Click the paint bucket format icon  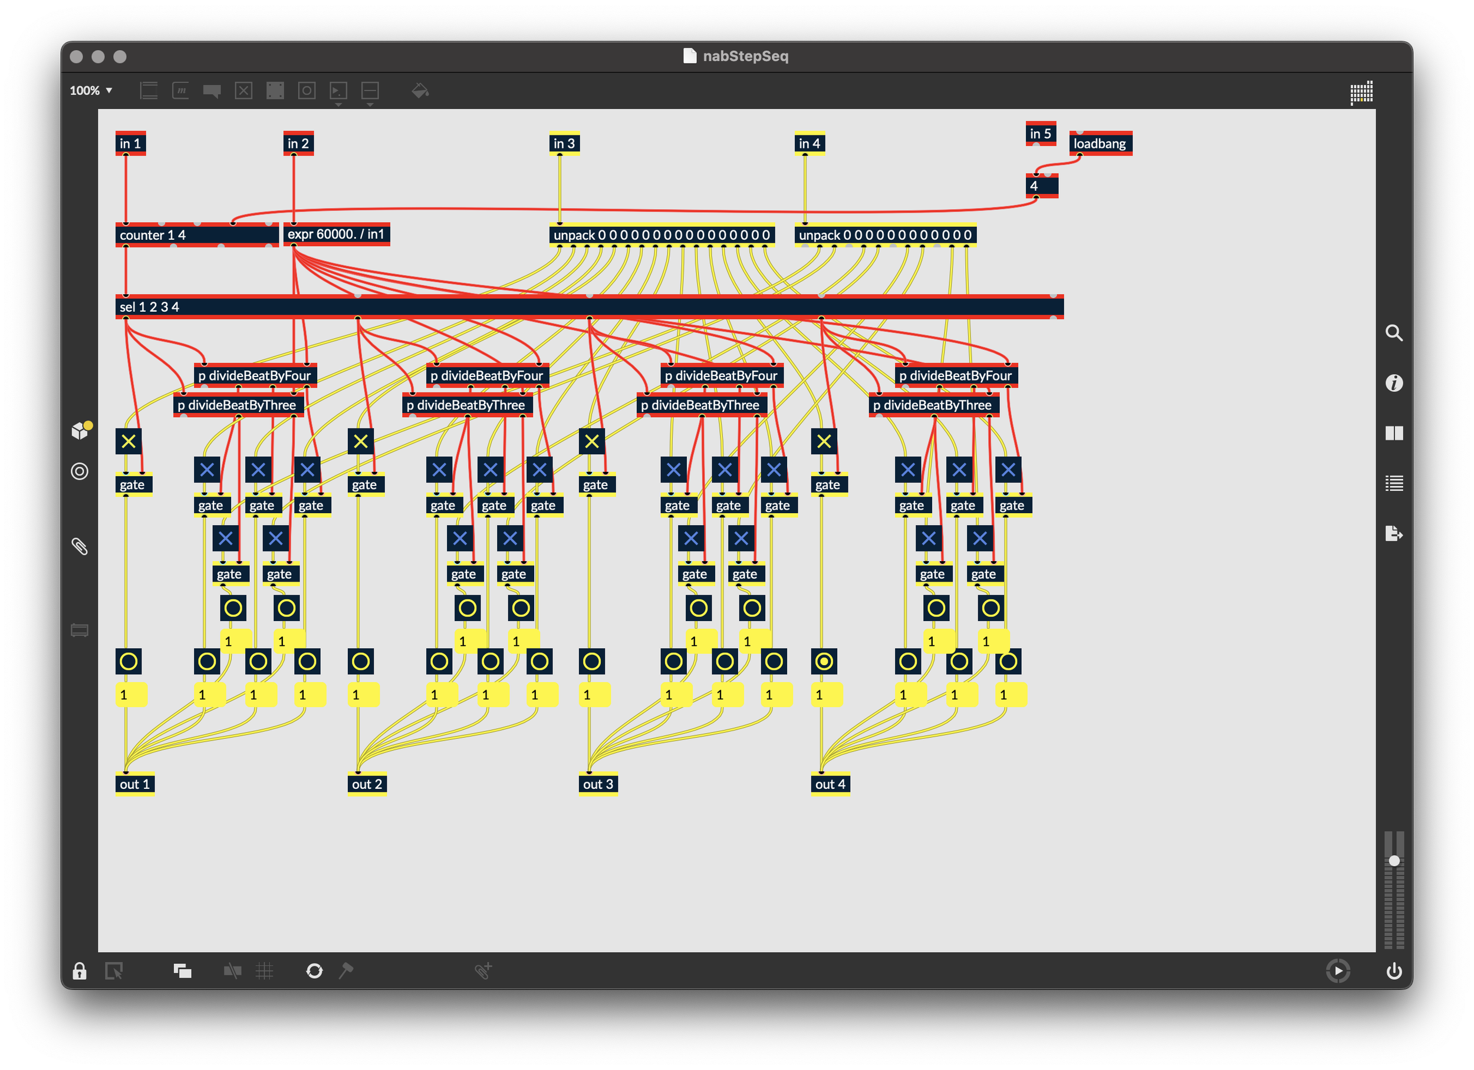tap(420, 91)
